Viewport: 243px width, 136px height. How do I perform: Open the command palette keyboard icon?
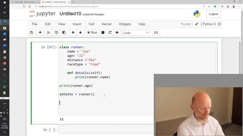tap(156, 32)
